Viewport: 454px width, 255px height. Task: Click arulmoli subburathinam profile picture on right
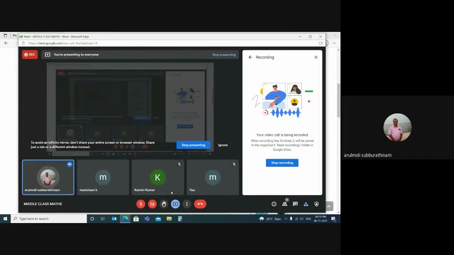[397, 127]
